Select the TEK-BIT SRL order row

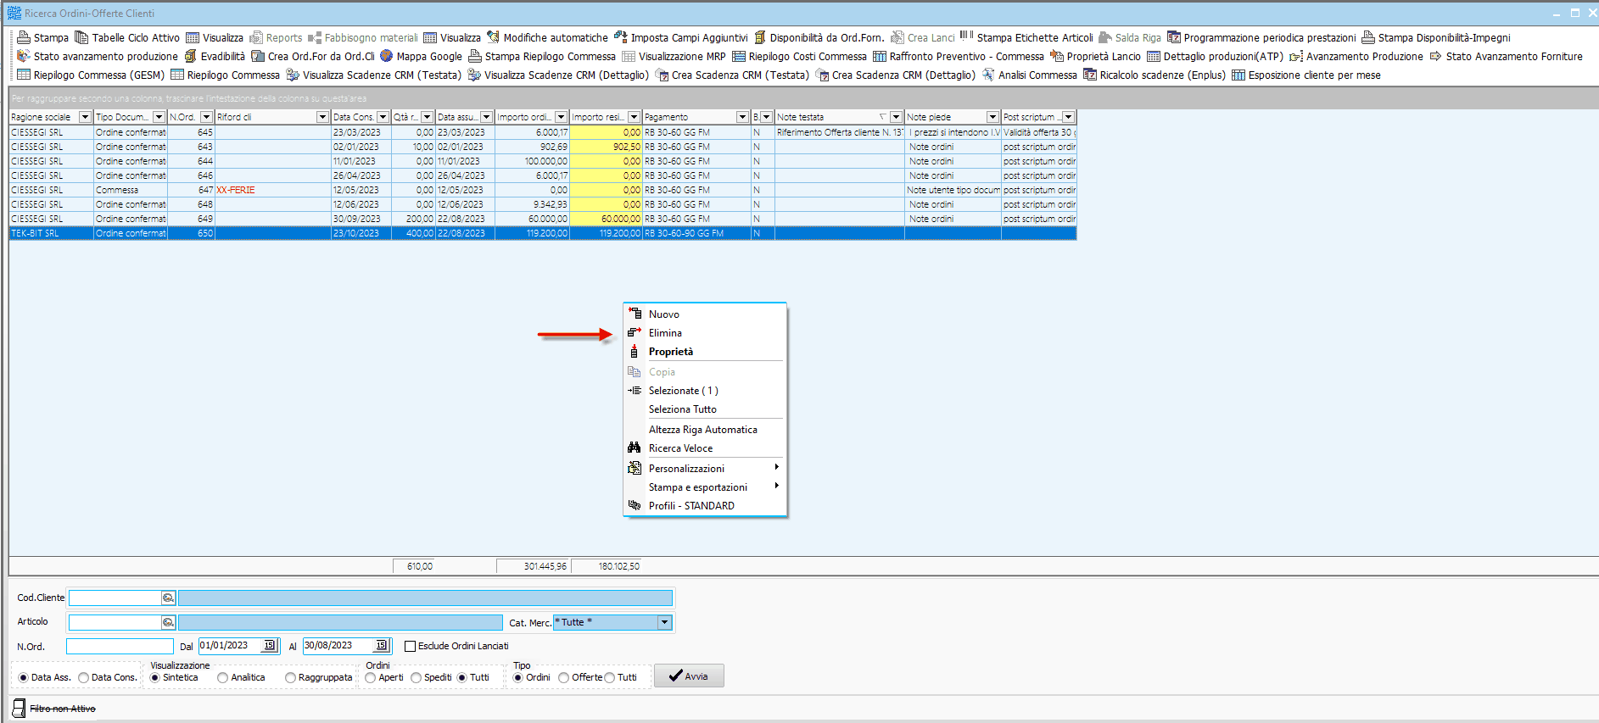543,233
